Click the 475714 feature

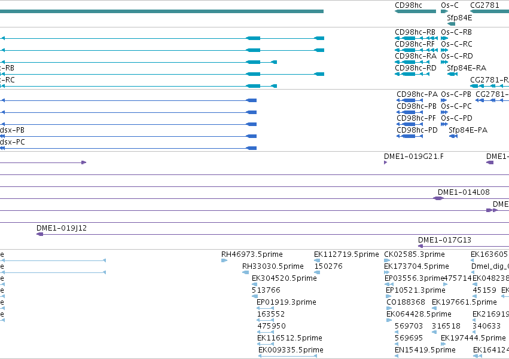446,284
